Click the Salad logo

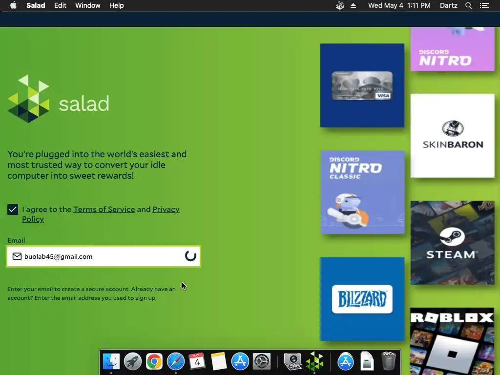pos(59,99)
